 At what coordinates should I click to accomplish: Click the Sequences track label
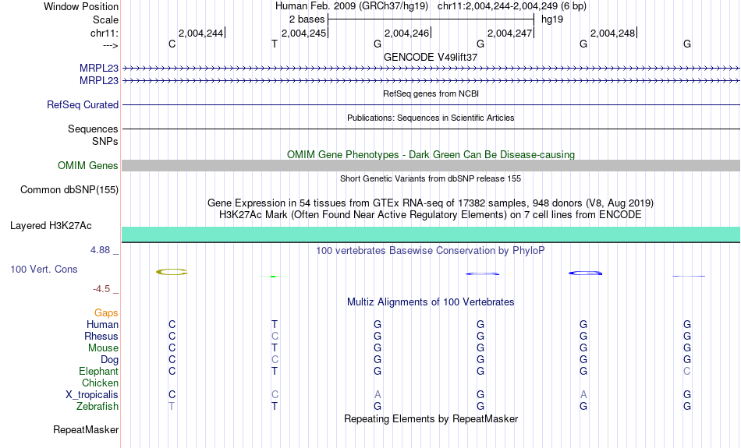click(93, 129)
